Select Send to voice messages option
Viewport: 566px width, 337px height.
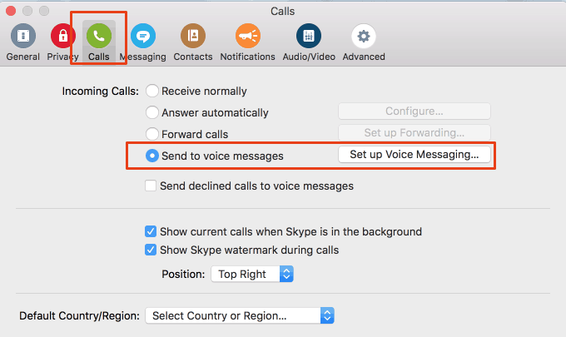152,156
